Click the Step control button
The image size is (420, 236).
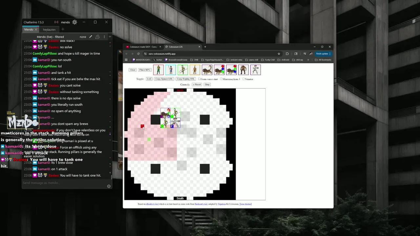207,85
